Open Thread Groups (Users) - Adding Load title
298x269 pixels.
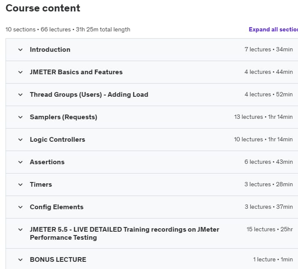tap(89, 95)
